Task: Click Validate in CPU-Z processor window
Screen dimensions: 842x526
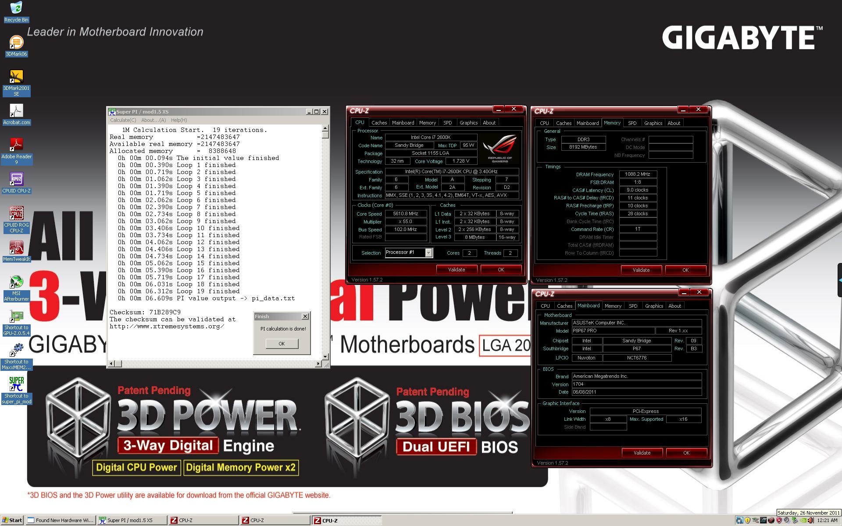Action: pos(457,270)
